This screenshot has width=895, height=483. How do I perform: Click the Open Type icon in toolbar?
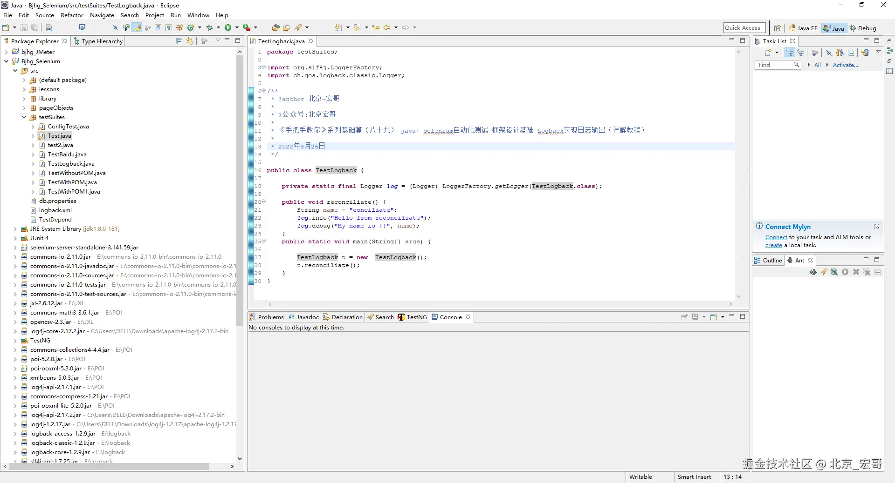tap(275, 28)
